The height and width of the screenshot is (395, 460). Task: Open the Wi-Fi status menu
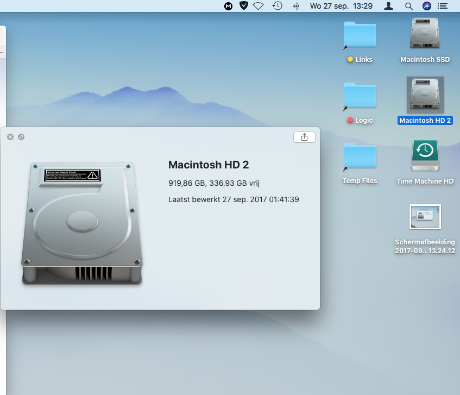tap(258, 6)
